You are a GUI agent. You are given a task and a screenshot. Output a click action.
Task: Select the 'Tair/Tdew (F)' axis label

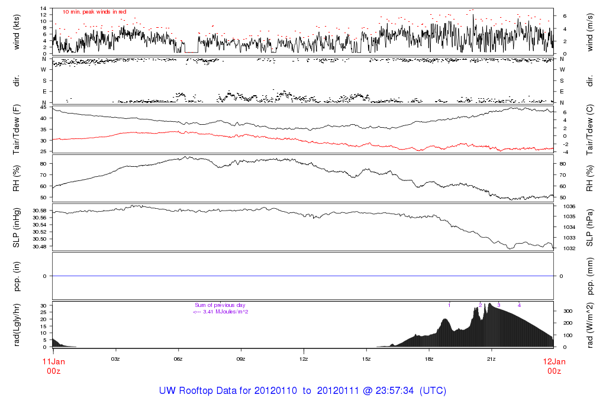click(x=17, y=128)
